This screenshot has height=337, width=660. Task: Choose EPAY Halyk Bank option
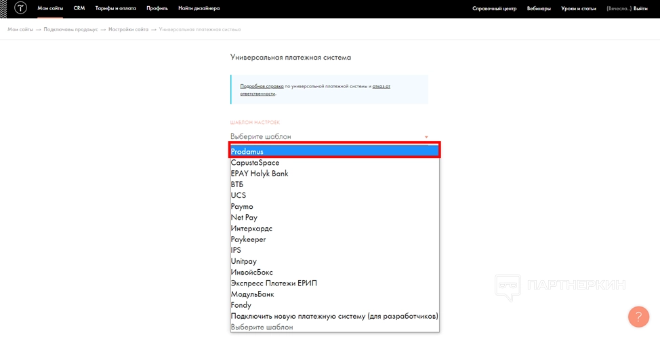pos(335,174)
